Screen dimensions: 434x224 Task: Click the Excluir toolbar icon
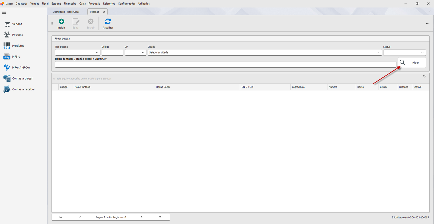(x=91, y=21)
